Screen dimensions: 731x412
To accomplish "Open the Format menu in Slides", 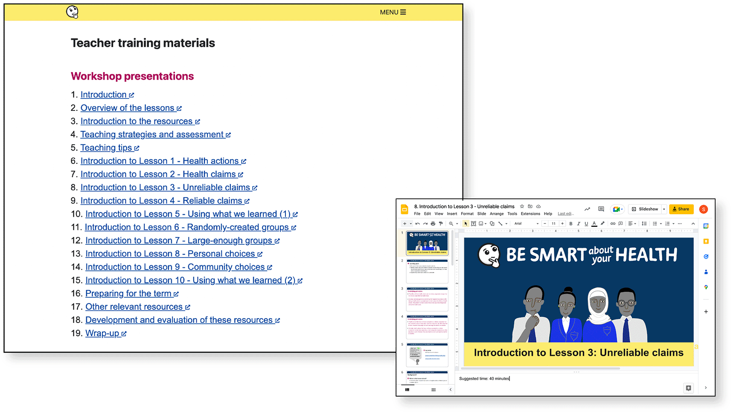I will pos(467,214).
